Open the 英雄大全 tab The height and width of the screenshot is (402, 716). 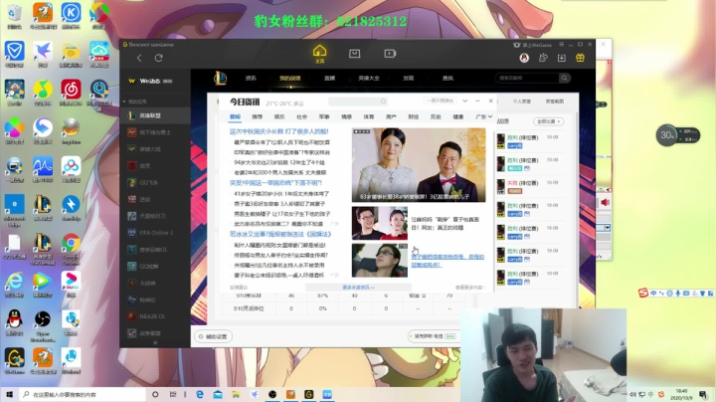pyautogui.click(x=369, y=79)
